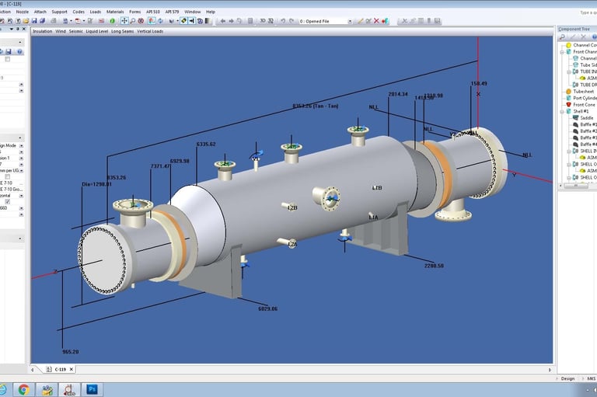
Task: Select the Port Cylinder tree item
Action: (x=581, y=98)
